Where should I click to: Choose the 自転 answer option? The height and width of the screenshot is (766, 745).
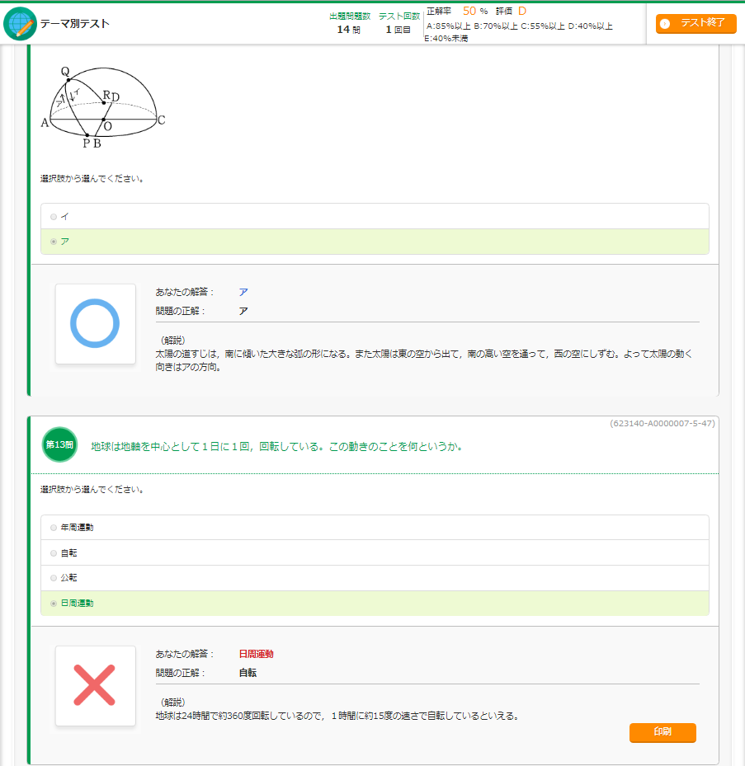(54, 553)
